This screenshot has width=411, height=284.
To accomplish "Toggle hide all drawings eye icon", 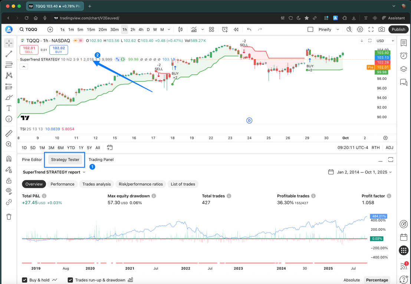I will point(9,191).
